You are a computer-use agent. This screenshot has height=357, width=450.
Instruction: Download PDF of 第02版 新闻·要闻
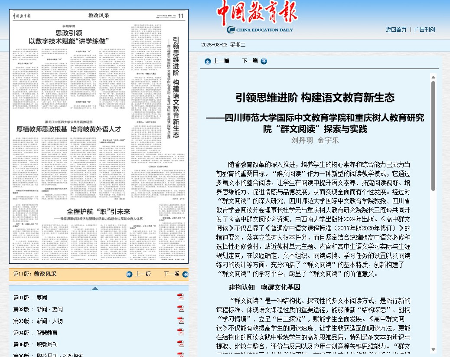click(181, 308)
